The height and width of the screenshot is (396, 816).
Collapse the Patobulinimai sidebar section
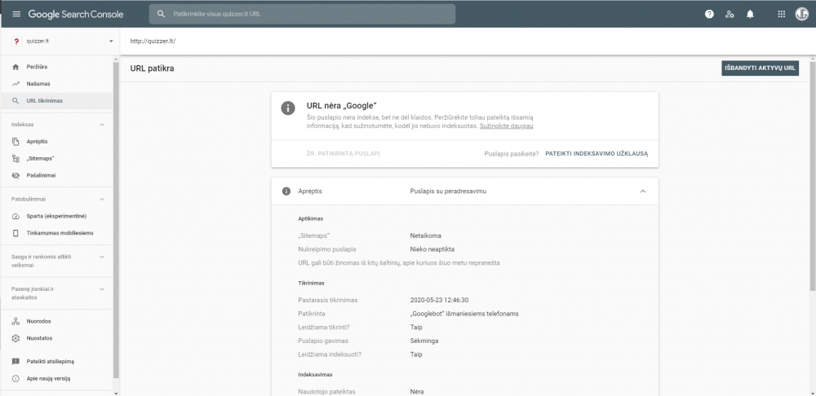point(101,199)
